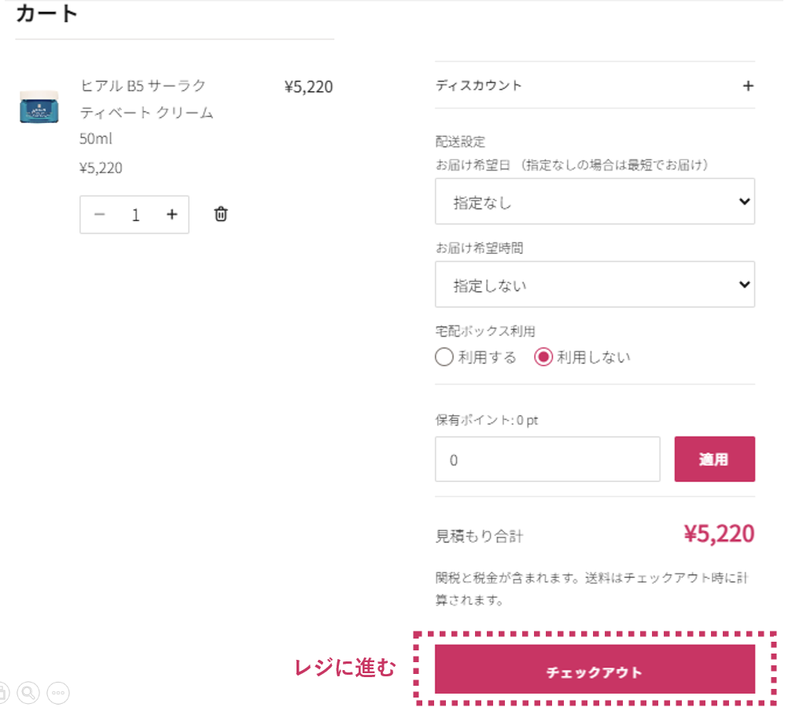
Task: Click the 50ml size text
Action: (x=95, y=138)
